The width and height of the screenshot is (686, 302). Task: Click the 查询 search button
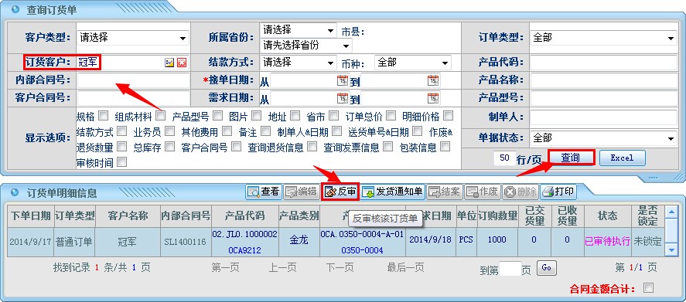571,158
